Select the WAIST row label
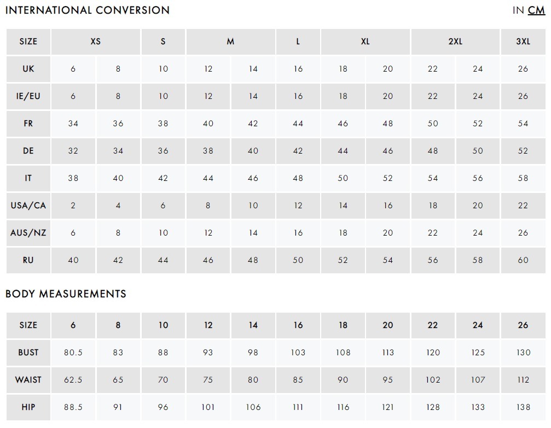The width and height of the screenshot is (551, 428). 28,380
